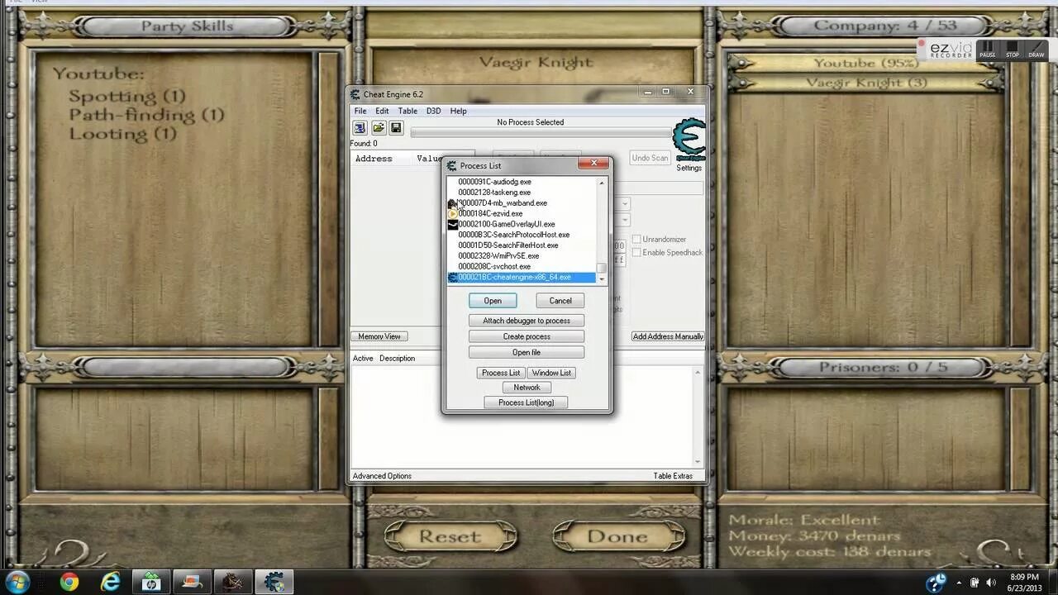Open the HP app on the taskbar

[151, 582]
